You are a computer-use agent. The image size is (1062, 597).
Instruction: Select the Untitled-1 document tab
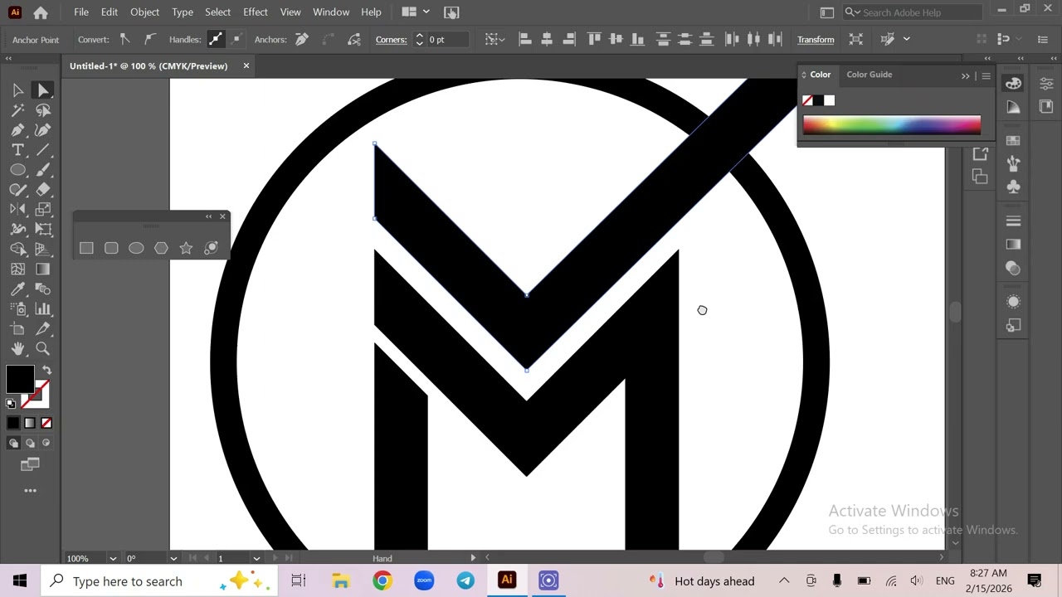(149, 66)
